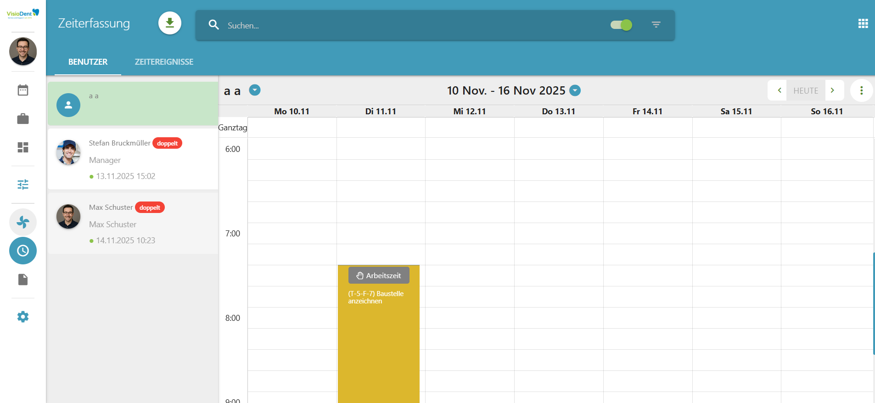This screenshot has width=875, height=403.
Task: Toggle the green switch in search bar
Action: pyautogui.click(x=621, y=25)
